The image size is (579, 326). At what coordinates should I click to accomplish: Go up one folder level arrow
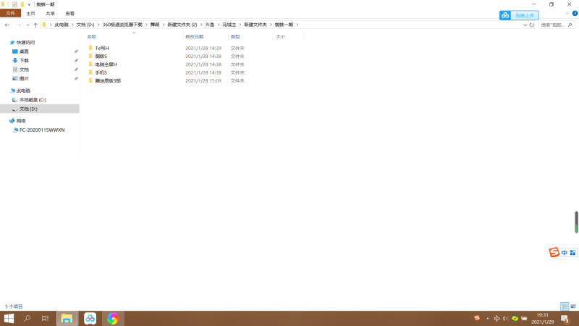[x=35, y=25]
